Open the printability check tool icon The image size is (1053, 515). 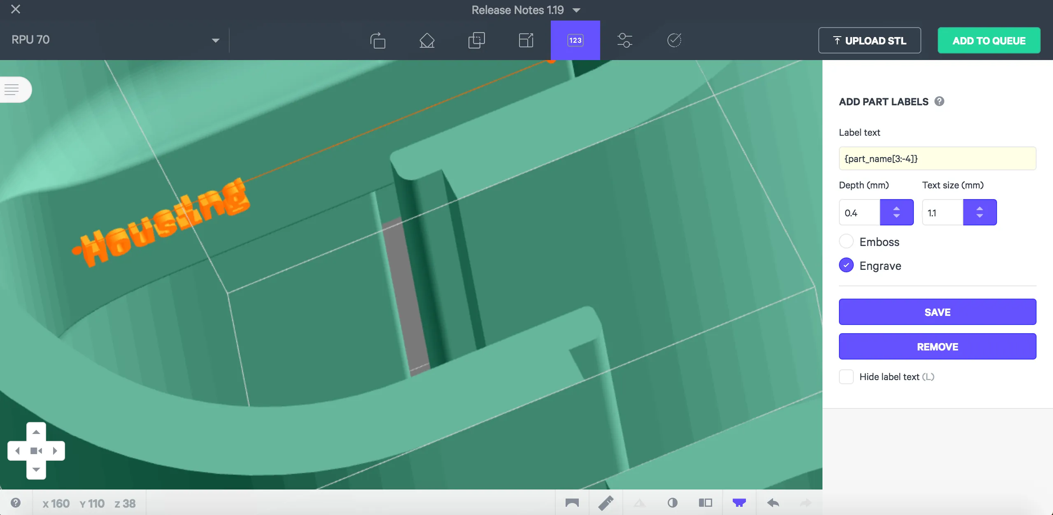674,40
